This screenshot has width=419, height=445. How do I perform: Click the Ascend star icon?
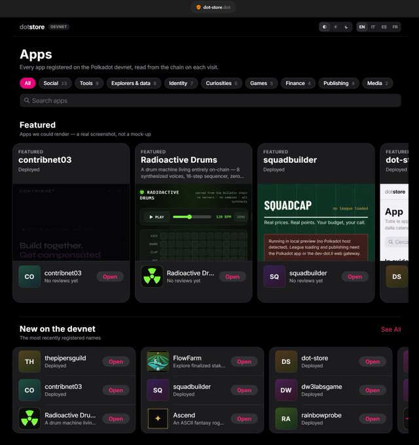coord(158,419)
